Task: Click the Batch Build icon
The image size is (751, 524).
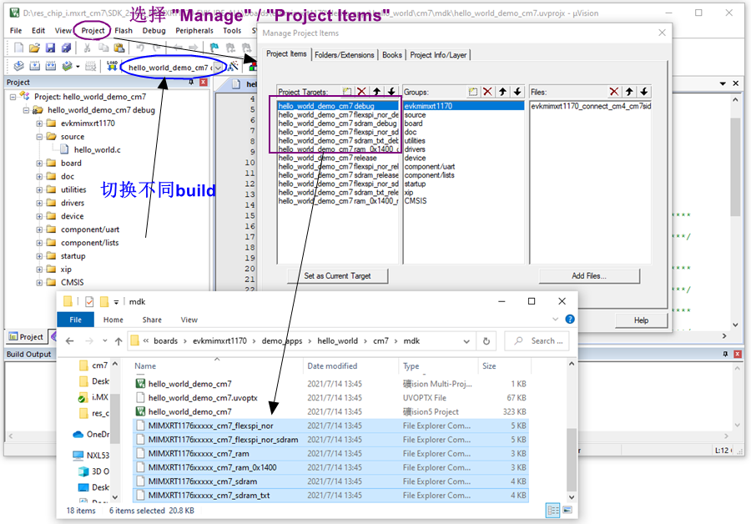Action: [67, 66]
